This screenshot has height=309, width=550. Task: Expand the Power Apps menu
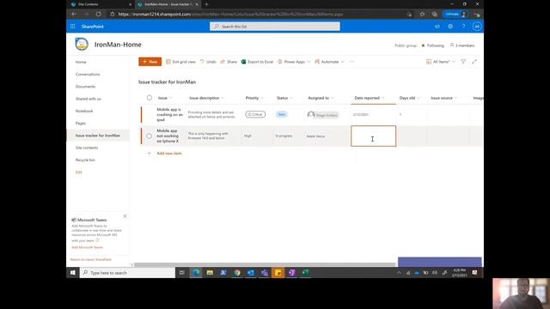click(309, 62)
